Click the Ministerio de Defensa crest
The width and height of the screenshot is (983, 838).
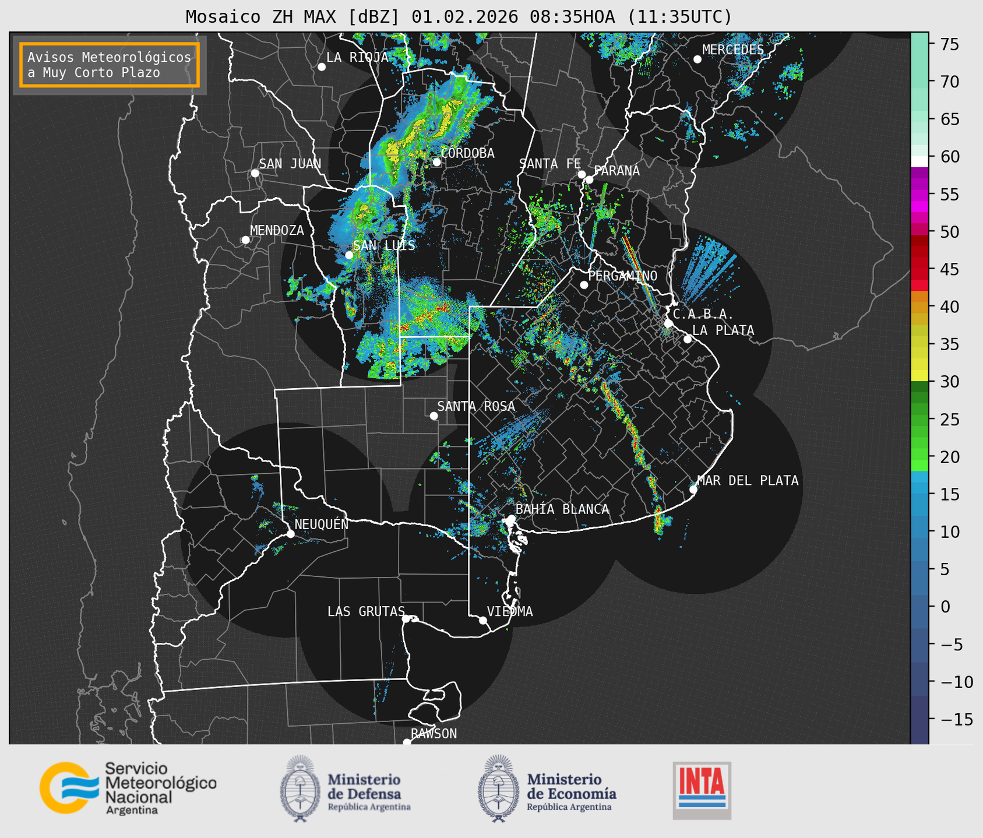300,788
